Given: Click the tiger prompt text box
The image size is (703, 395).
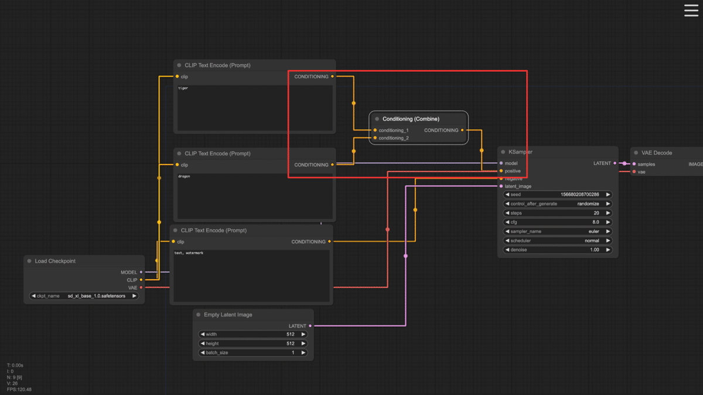Looking at the screenshot, I should tap(254, 108).
